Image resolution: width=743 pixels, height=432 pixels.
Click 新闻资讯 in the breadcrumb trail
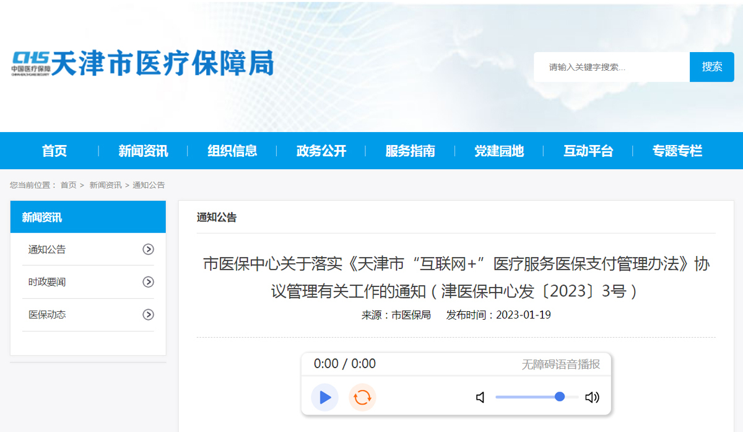[x=105, y=185]
